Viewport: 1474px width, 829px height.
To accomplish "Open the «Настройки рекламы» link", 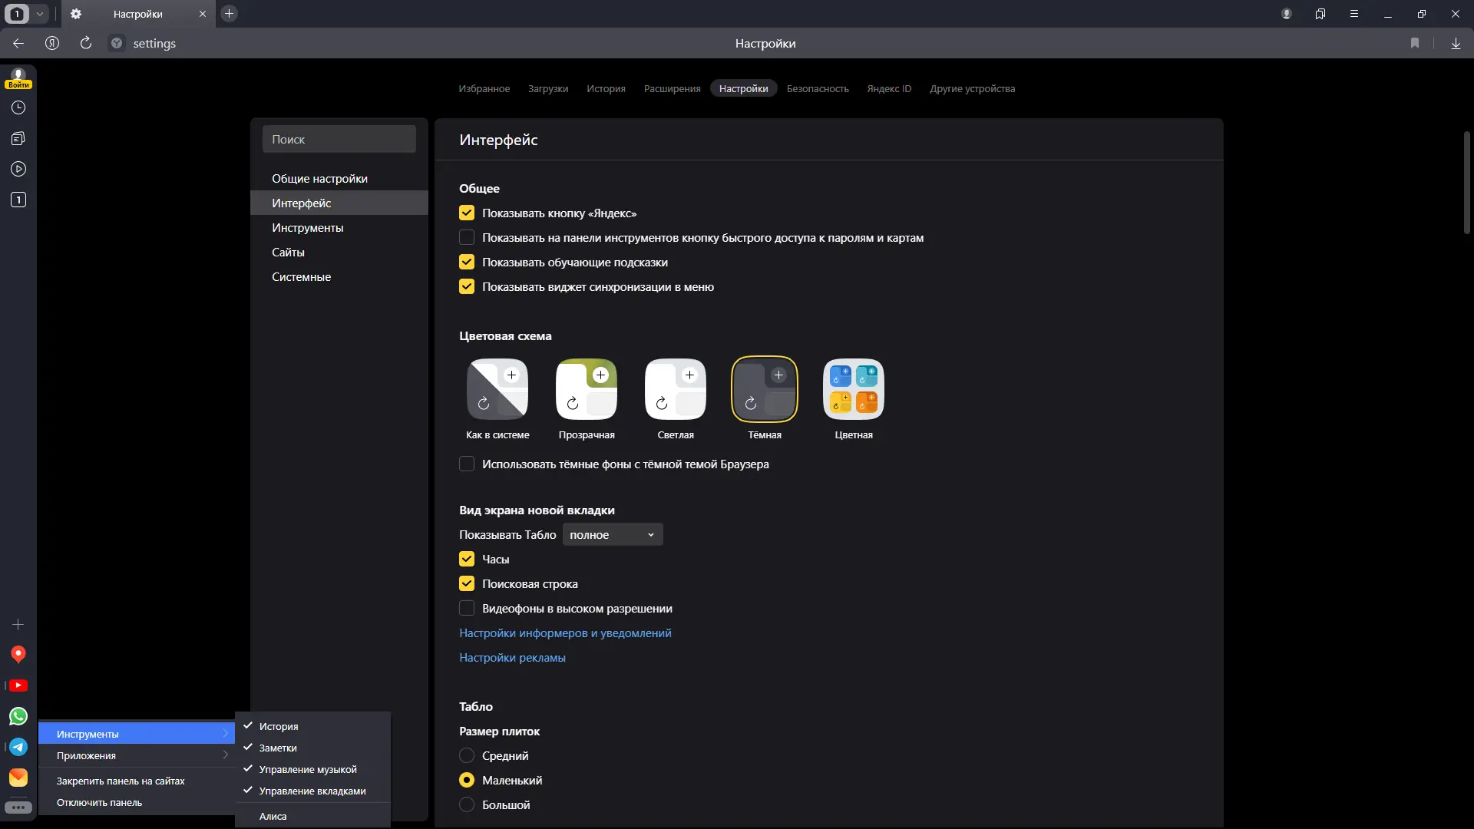I will coord(512,658).
